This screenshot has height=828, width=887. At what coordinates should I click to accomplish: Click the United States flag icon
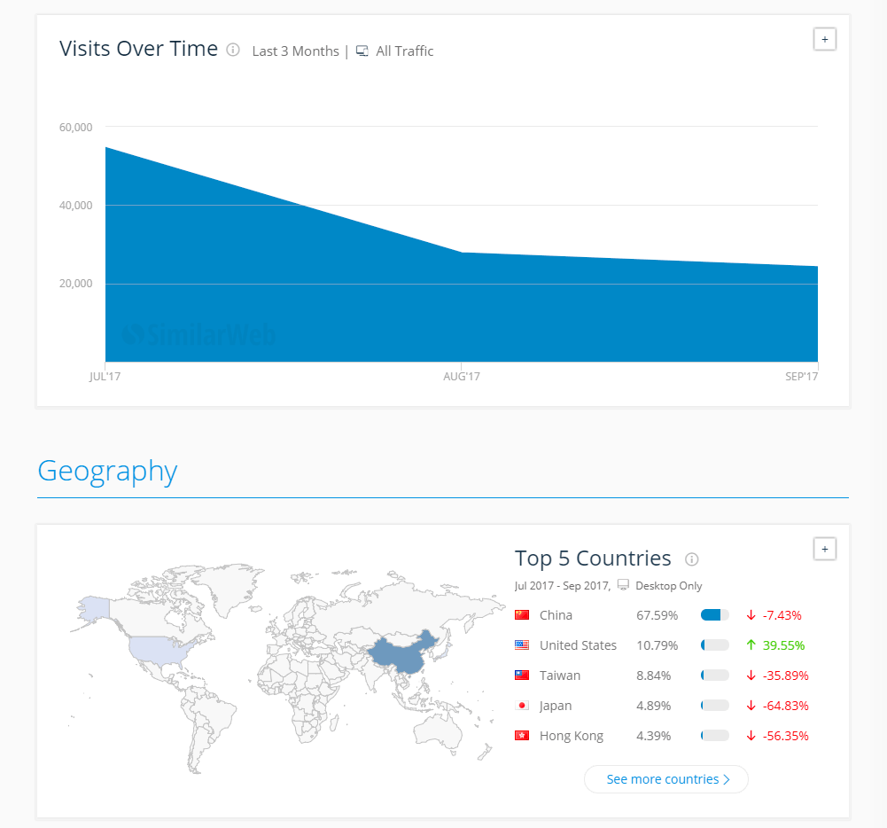point(522,645)
